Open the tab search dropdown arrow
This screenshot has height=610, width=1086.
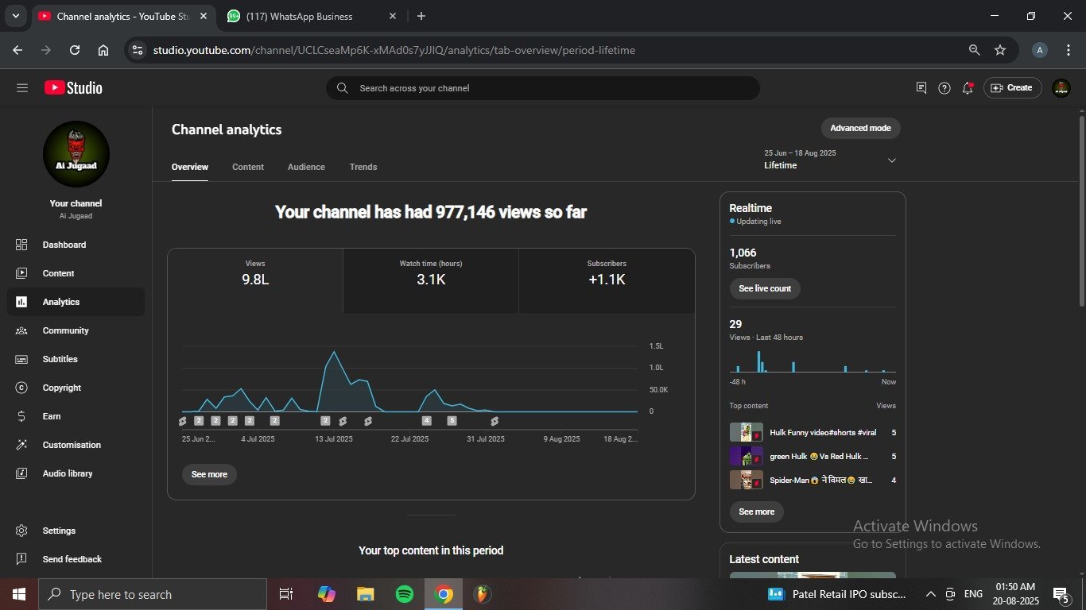point(15,16)
